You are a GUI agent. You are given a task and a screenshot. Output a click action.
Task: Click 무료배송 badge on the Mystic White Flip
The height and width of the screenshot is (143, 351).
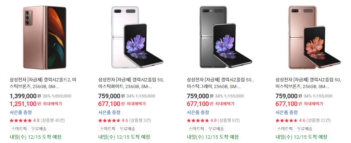click(127, 129)
